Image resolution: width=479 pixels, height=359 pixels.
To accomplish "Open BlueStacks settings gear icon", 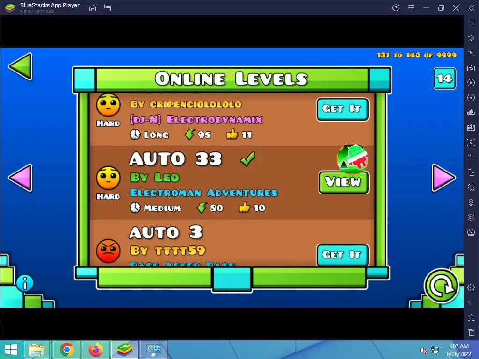I will coord(471,287).
